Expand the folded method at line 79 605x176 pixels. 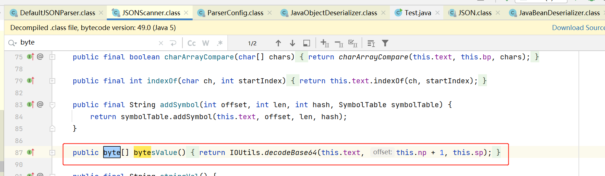click(52, 81)
